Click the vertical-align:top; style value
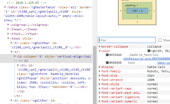Image resolution: width=170 pixels, height=104 pixels. [x=74, y=56]
